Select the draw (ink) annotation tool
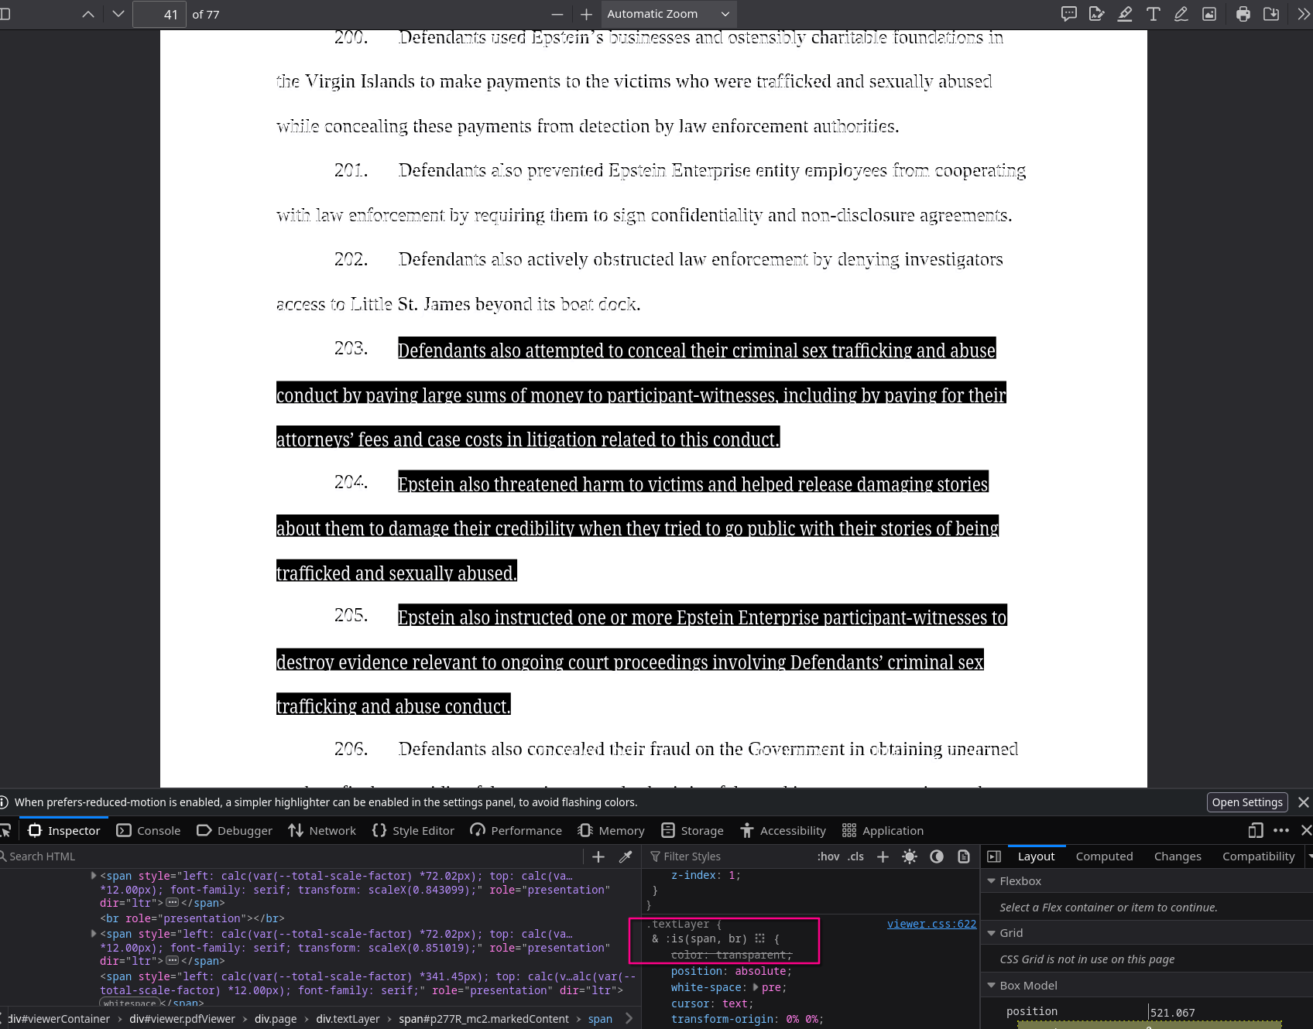The image size is (1313, 1029). 1181,14
